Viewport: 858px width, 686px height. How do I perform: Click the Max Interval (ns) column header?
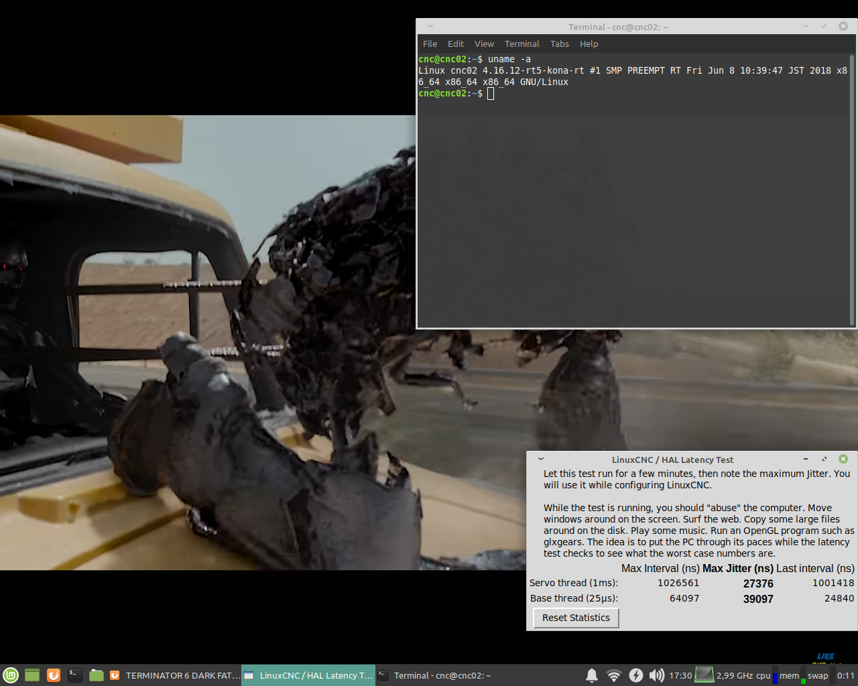[660, 568]
